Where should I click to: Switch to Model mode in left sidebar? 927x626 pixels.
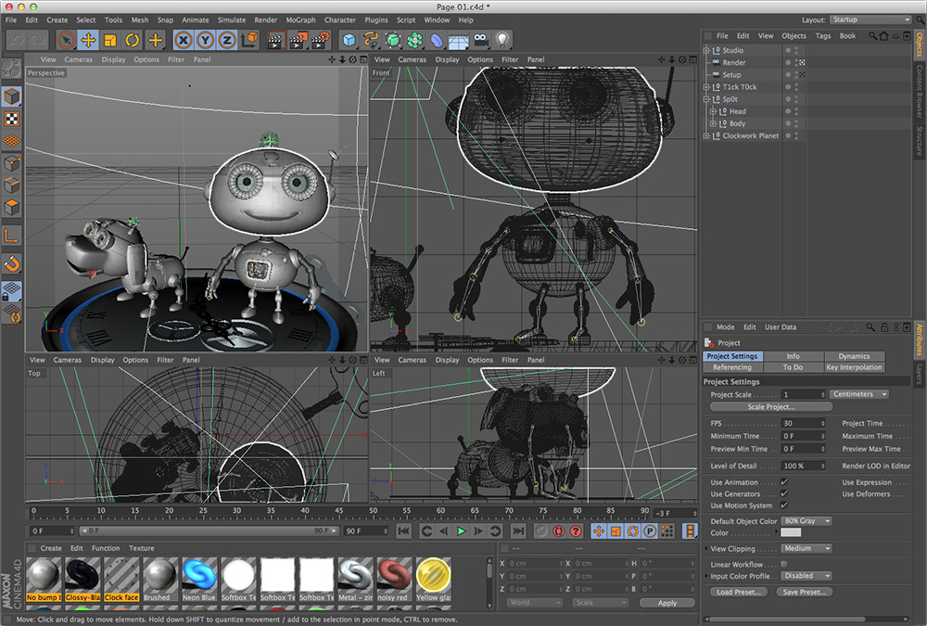(12, 96)
